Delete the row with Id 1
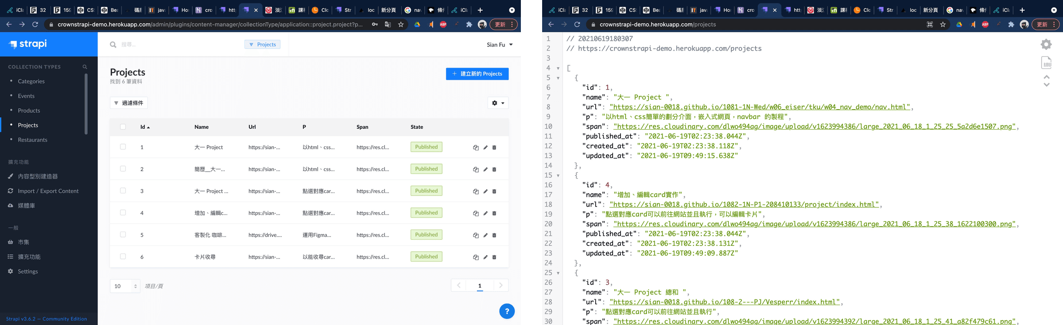The height and width of the screenshot is (325, 1063). point(494,147)
